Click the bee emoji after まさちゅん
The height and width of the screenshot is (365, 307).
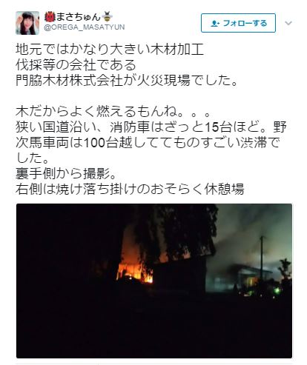[108, 17]
